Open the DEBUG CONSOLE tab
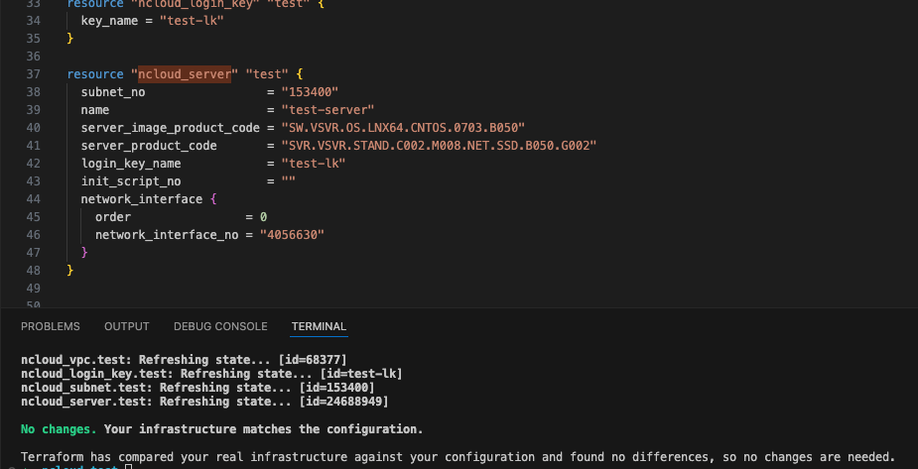918x469 pixels. [x=220, y=326]
